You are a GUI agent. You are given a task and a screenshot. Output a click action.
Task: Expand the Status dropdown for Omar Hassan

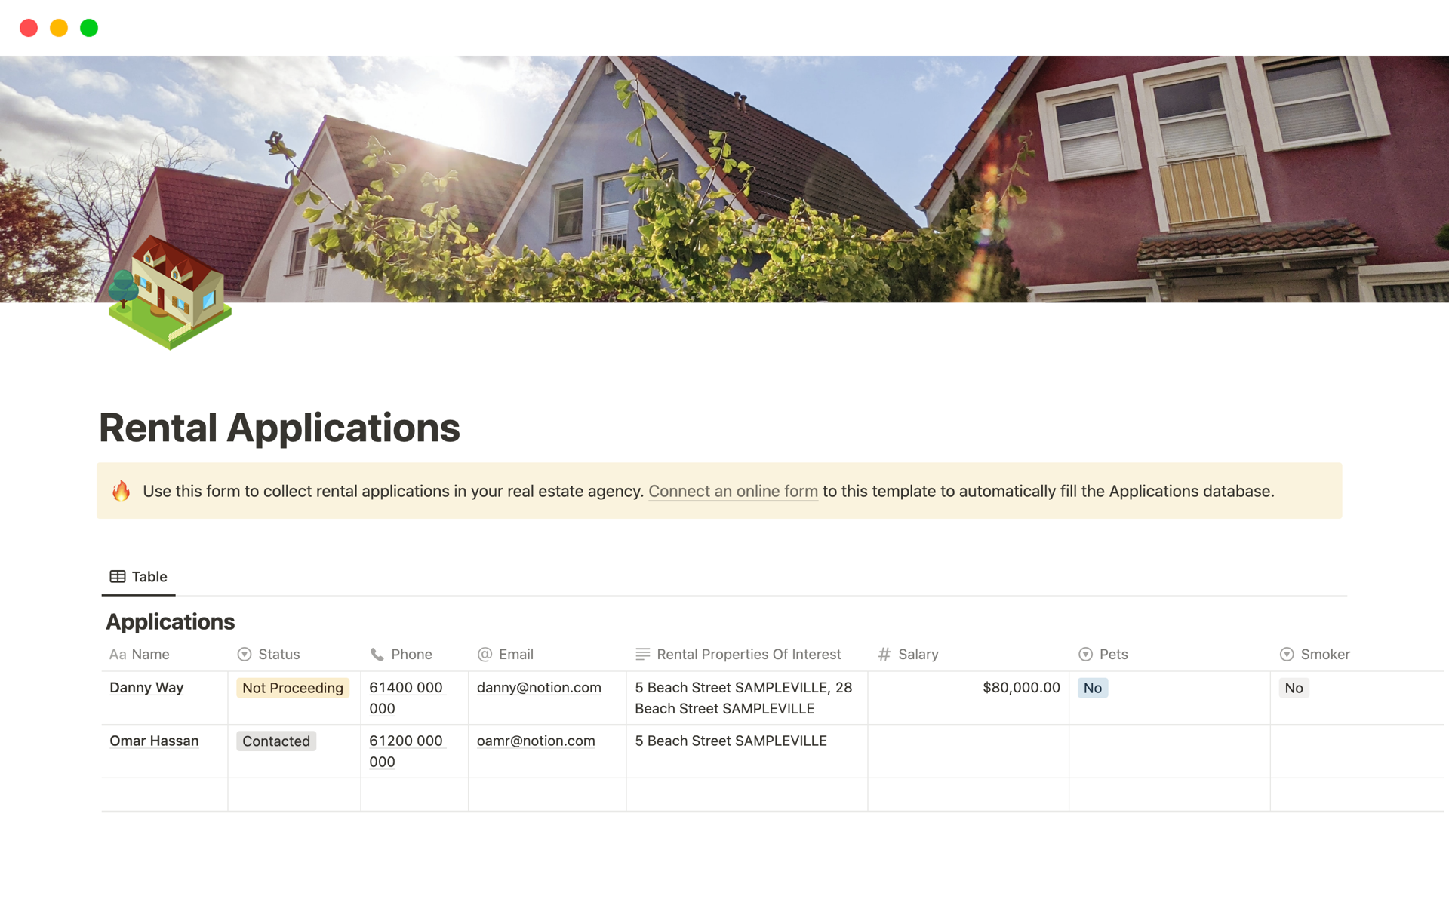[x=276, y=741]
